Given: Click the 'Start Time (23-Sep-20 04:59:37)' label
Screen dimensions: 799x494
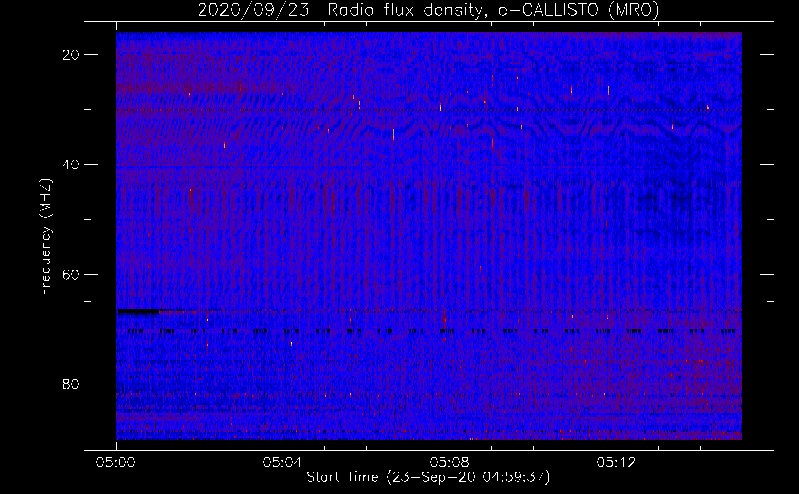Looking at the screenshot, I should pyautogui.click(x=428, y=477).
